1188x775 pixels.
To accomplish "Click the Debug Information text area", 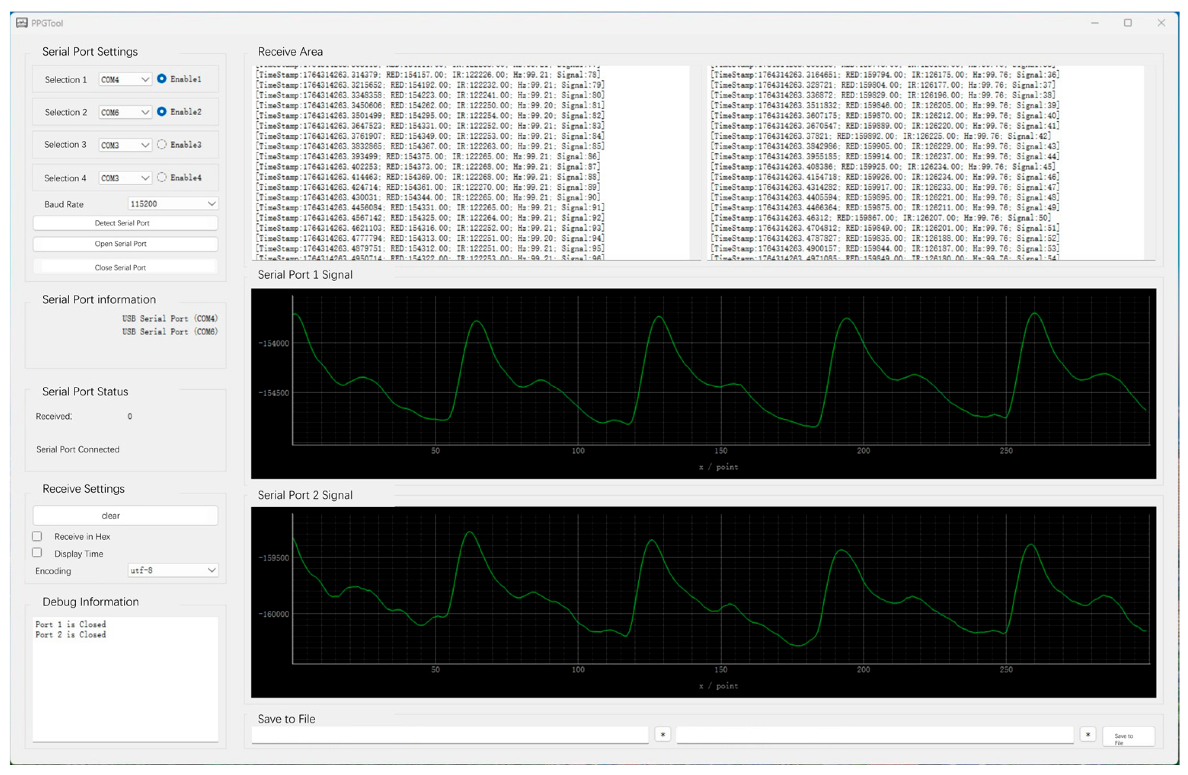I will tap(125, 678).
